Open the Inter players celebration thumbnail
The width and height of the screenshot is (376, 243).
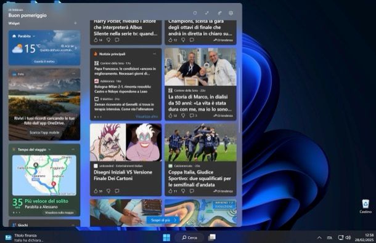200,143
